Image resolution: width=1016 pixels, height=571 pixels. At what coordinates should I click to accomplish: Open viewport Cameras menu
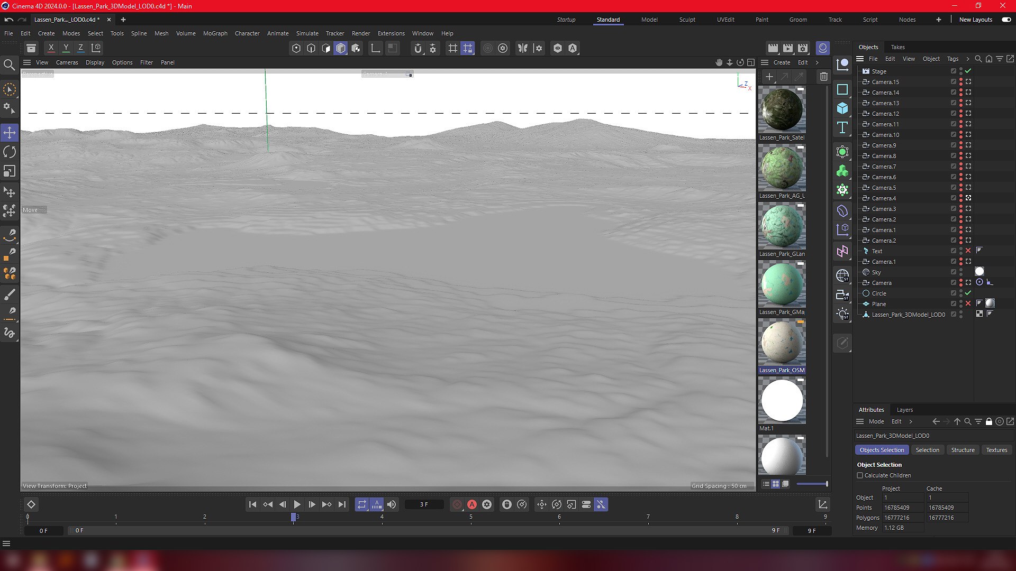[x=67, y=62]
